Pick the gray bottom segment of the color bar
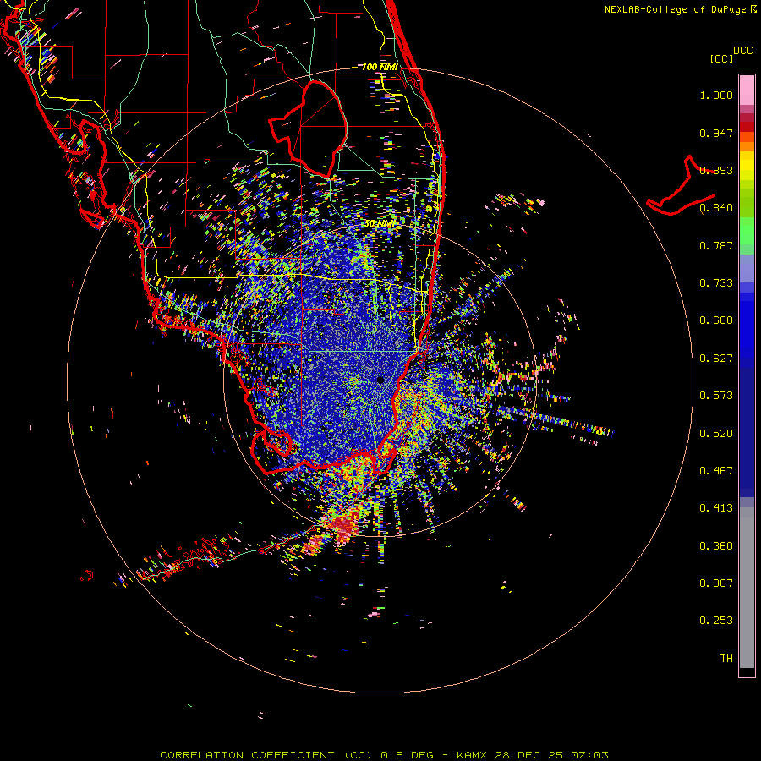 [x=747, y=588]
